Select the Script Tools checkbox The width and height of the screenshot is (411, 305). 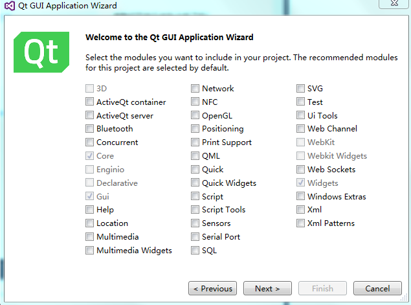click(x=195, y=210)
